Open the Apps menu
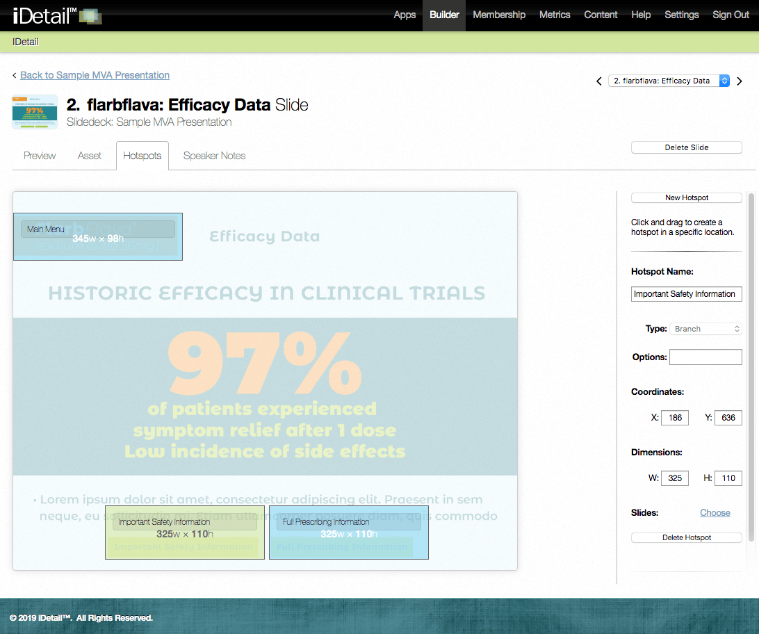759x634 pixels. [405, 15]
